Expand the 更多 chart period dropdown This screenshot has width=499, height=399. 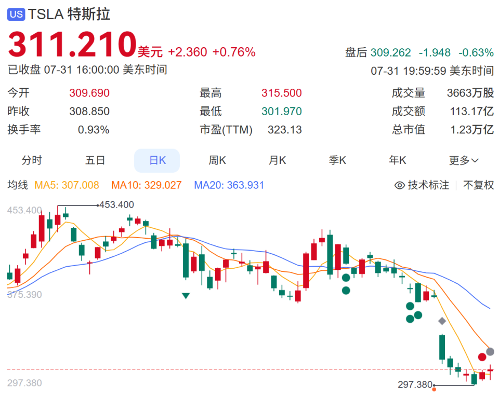pos(464,160)
